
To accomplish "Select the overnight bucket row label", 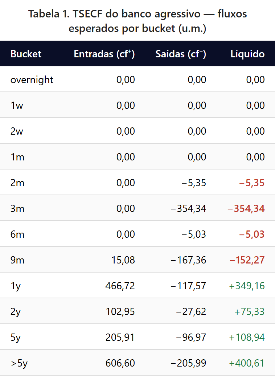I will [x=32, y=80].
